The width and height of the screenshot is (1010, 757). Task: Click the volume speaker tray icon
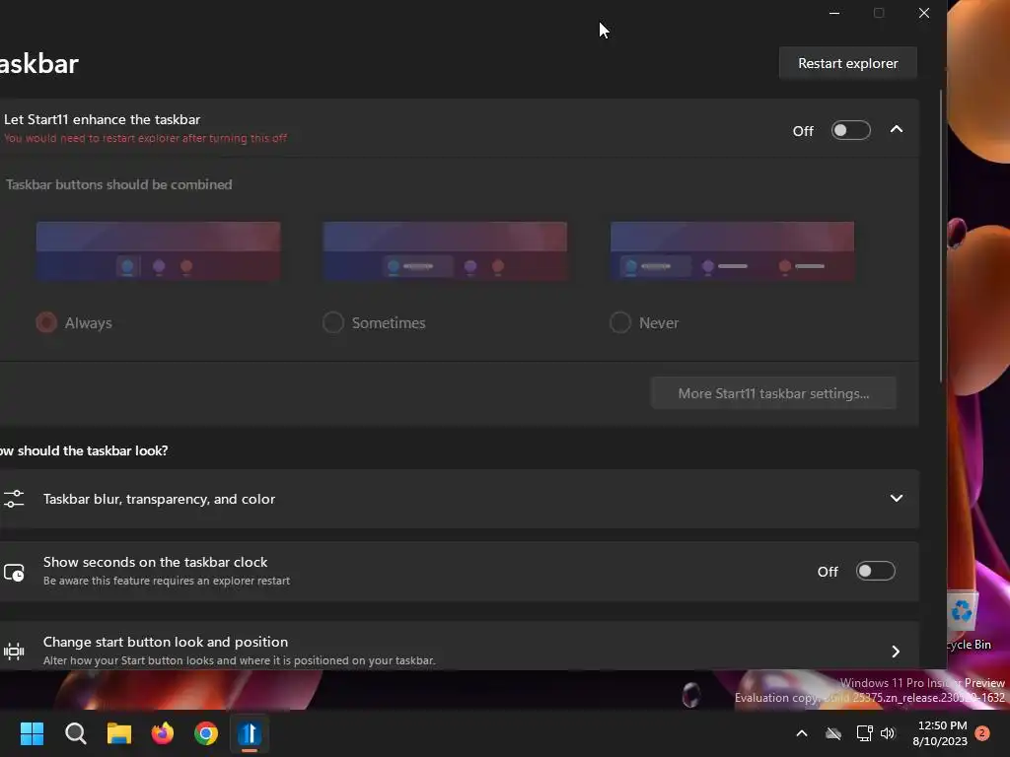pyautogui.click(x=889, y=733)
